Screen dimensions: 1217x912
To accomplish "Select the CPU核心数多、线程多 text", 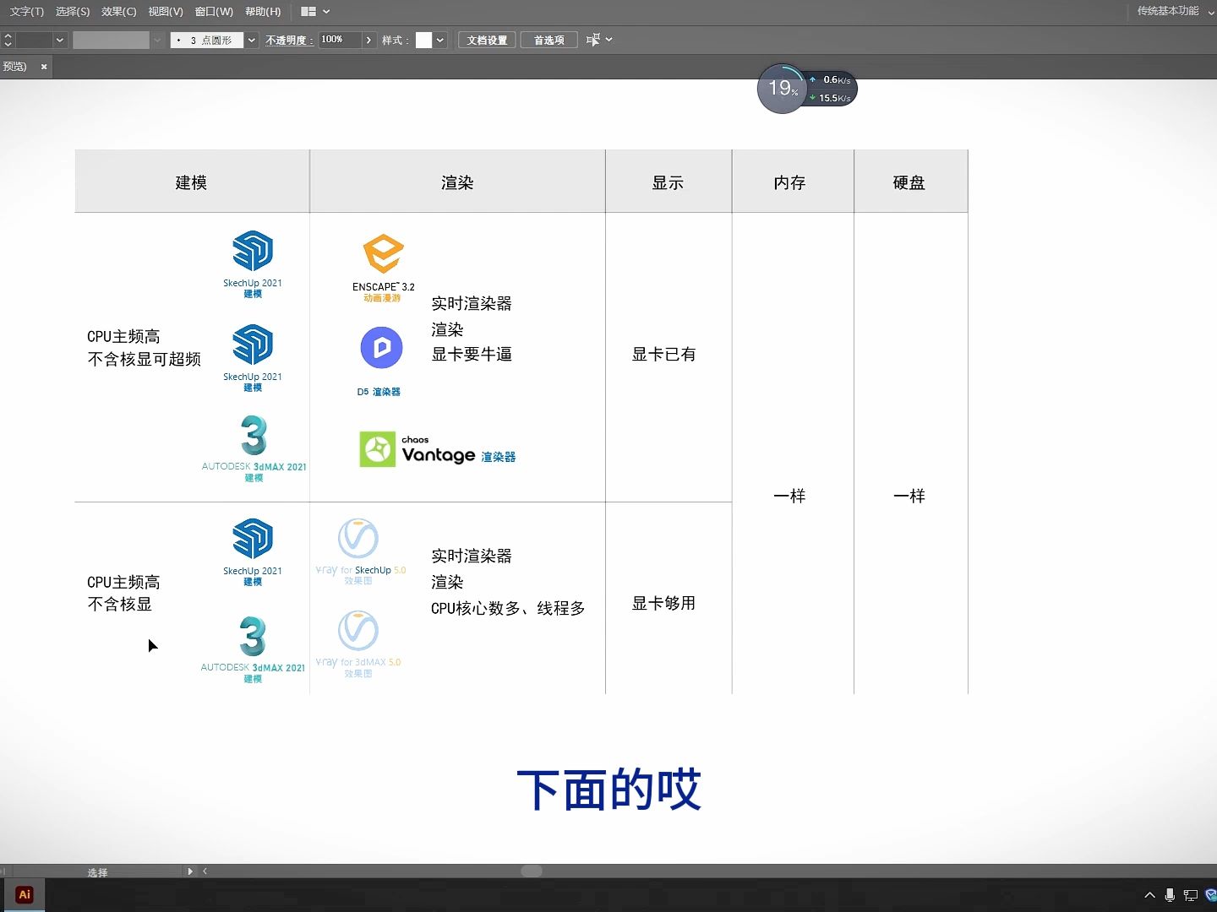I will 508,608.
